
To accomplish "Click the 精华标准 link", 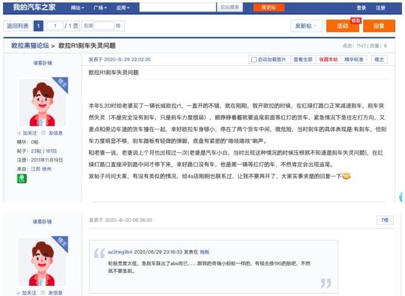I will [x=354, y=60].
